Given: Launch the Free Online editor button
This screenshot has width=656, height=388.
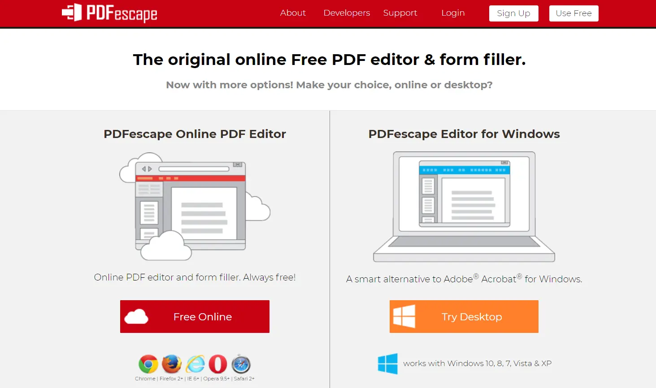Looking at the screenshot, I should point(195,316).
